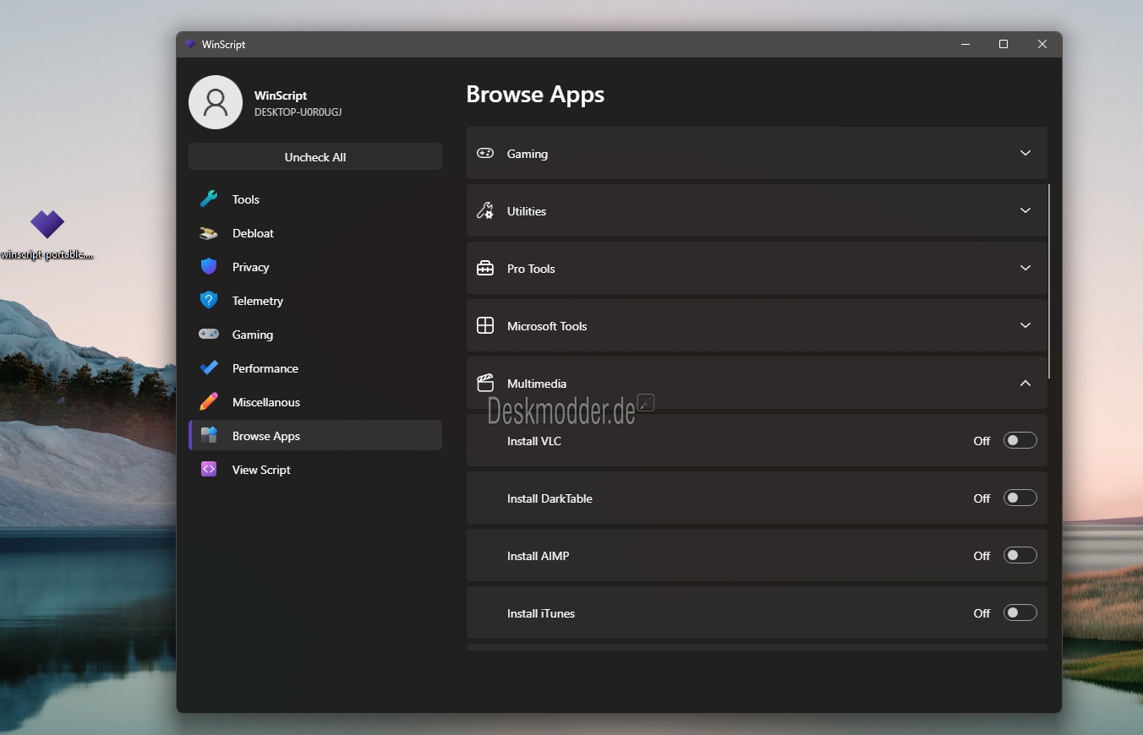Click the Gaming controller icon in sidebar

(209, 335)
